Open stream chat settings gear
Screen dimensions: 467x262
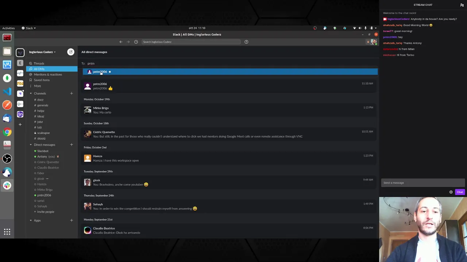[451, 192]
